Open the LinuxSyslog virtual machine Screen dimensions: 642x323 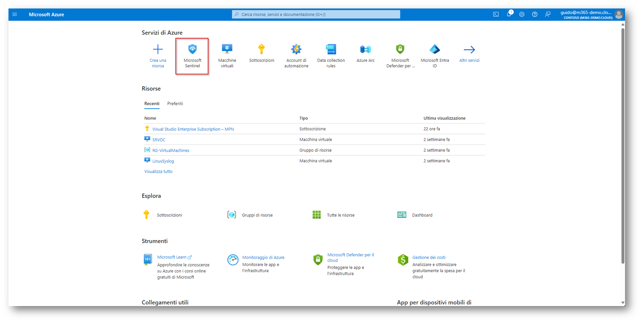point(163,161)
